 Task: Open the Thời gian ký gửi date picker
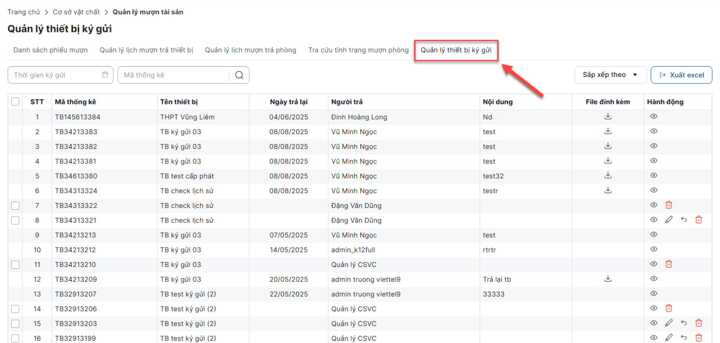tap(61, 75)
